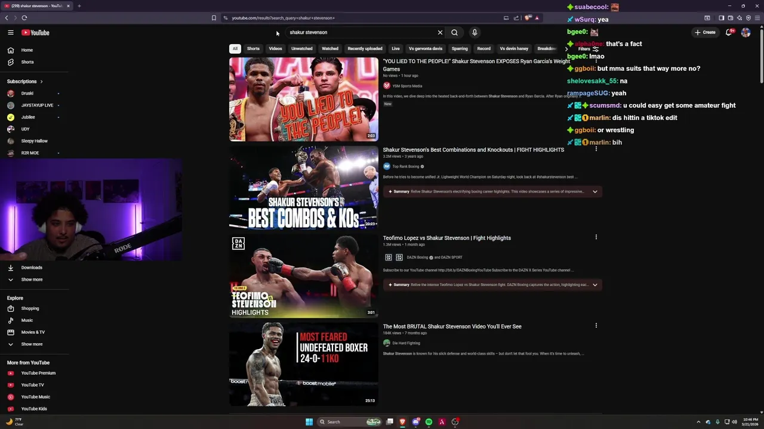Image resolution: width=764 pixels, height=429 pixels.
Task: Select the All filter chip
Action: (x=235, y=49)
